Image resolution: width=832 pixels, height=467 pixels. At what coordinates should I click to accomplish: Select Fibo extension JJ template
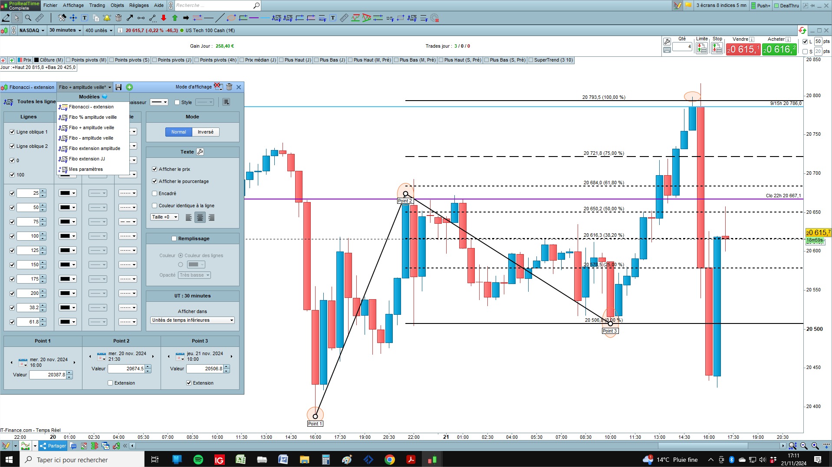click(x=93, y=159)
